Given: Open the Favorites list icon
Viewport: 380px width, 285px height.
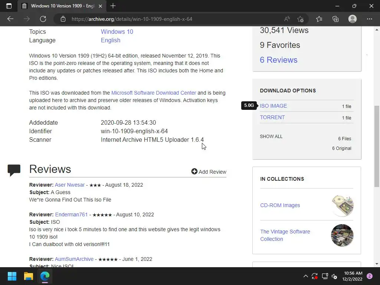Looking at the screenshot, I should [319, 19].
